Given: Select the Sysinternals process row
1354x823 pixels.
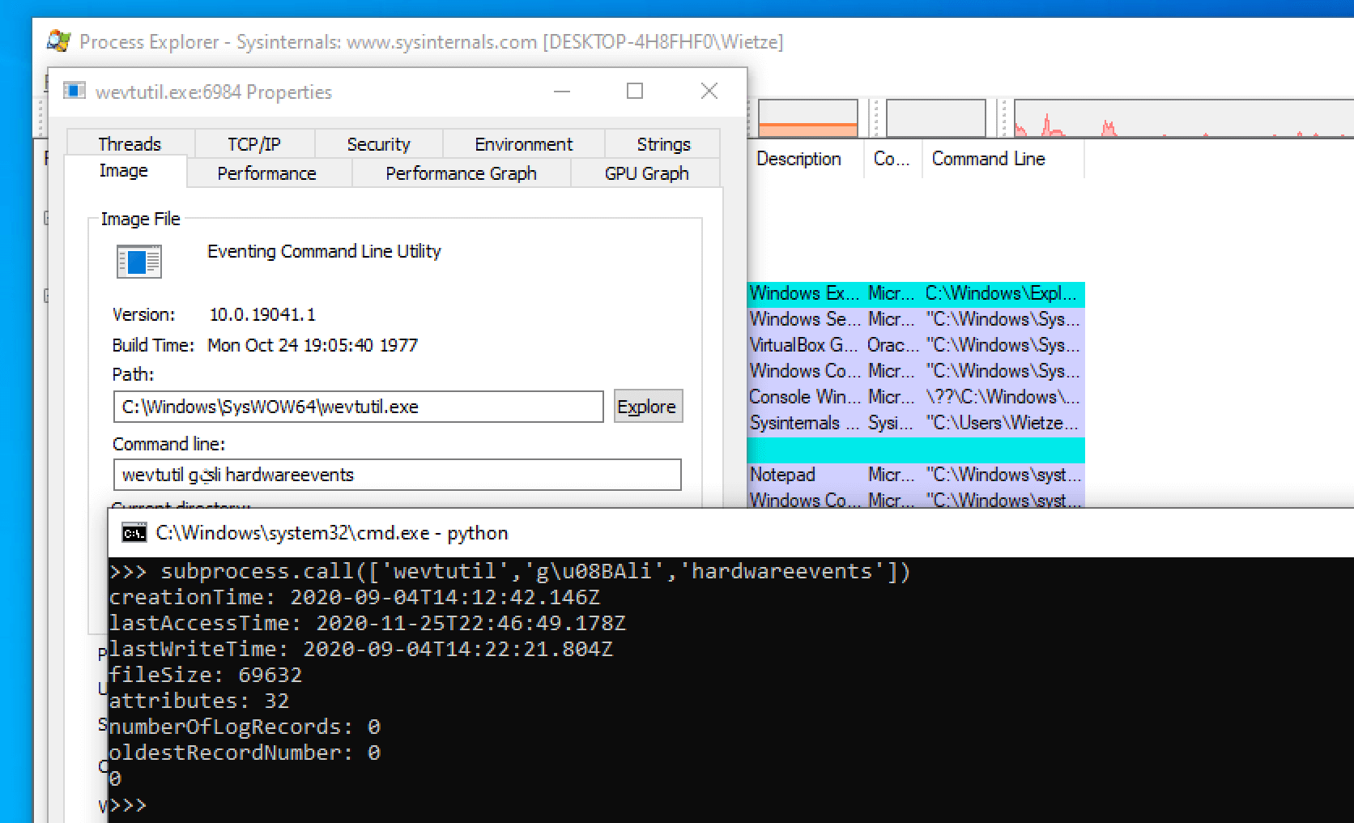Looking at the screenshot, I should coord(916,423).
